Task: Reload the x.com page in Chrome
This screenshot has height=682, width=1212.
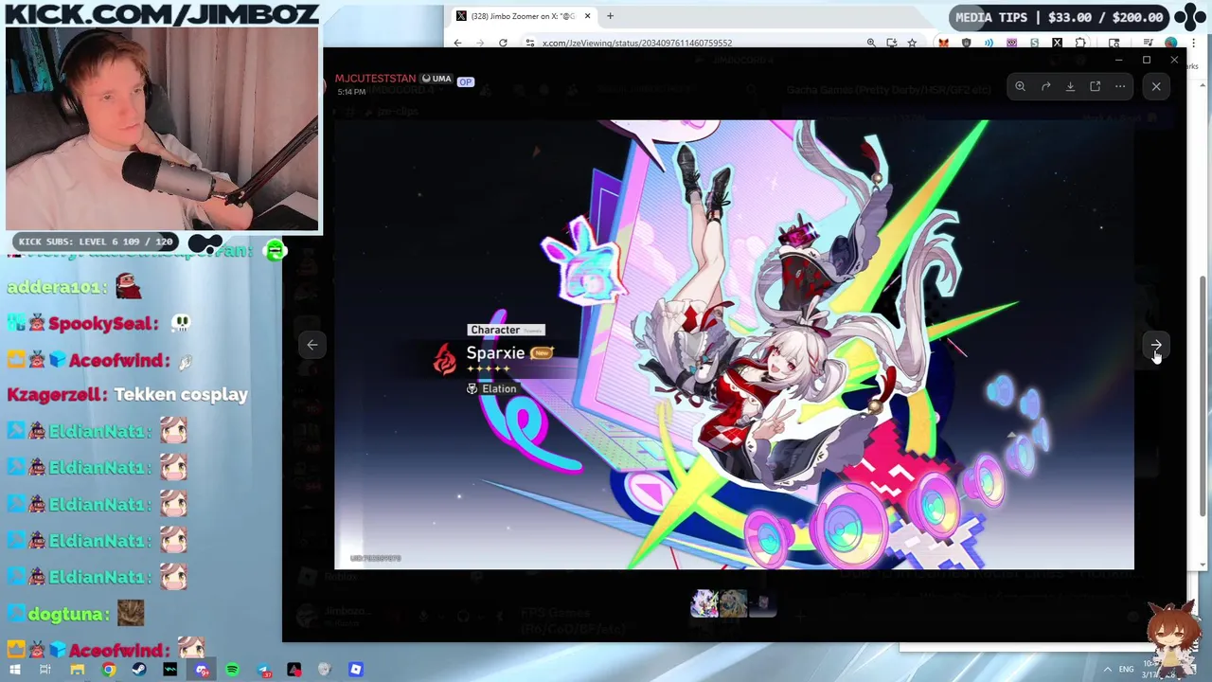Action: pos(503,43)
